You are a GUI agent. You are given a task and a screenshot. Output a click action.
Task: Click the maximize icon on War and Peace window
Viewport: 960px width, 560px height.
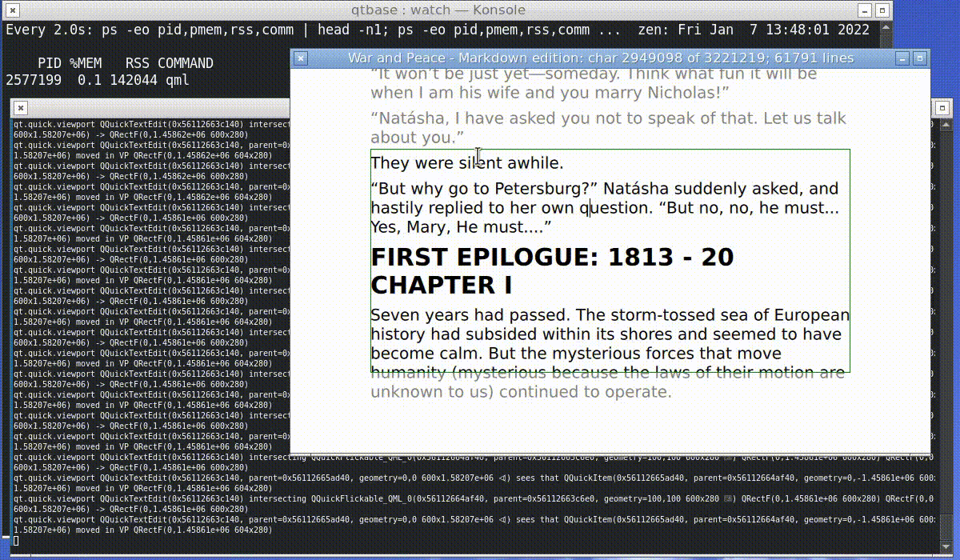tap(920, 58)
